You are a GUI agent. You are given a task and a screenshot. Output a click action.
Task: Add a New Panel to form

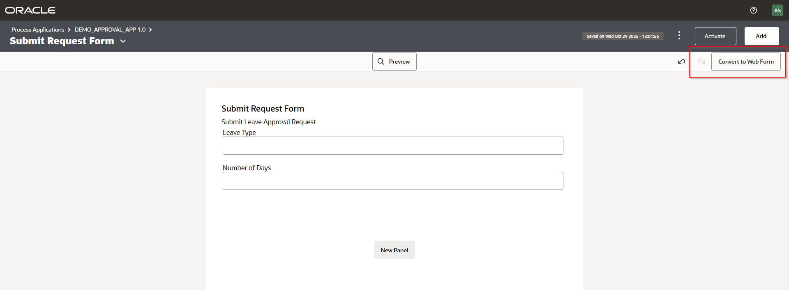pyautogui.click(x=394, y=250)
